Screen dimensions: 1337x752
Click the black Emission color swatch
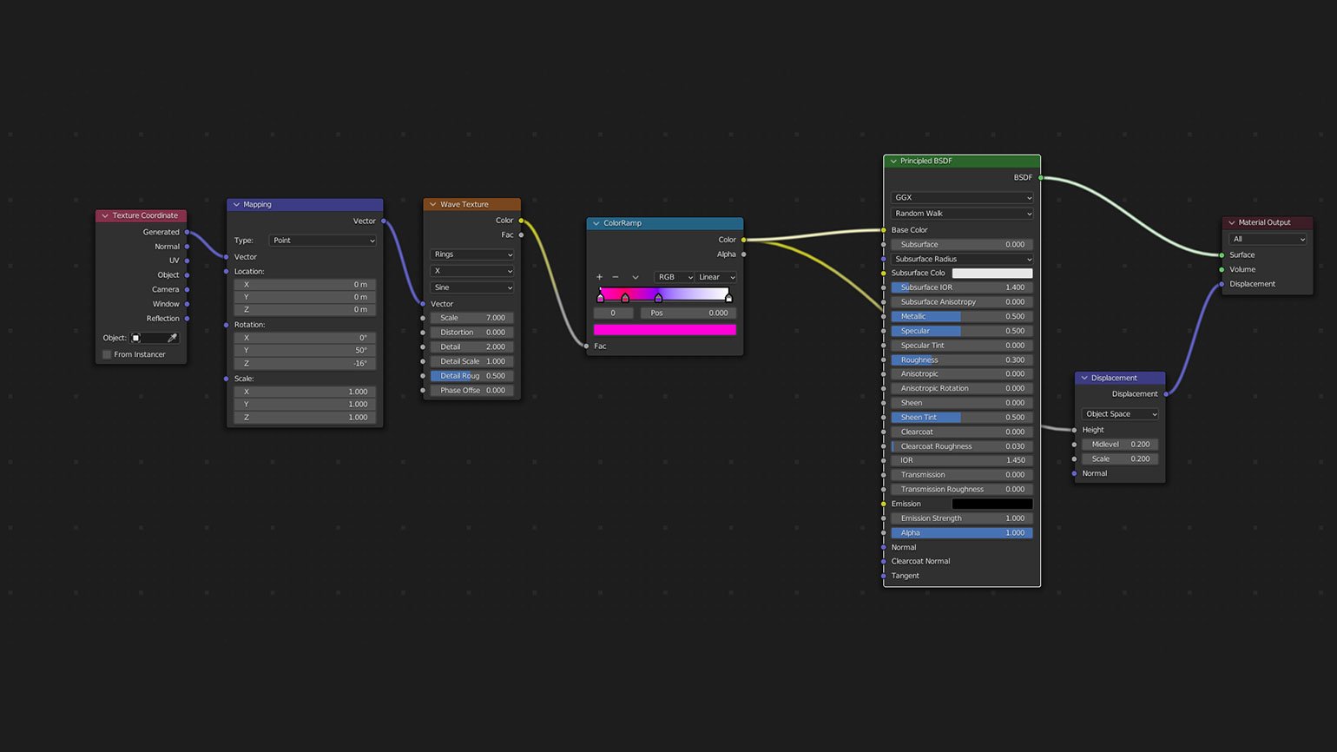992,504
